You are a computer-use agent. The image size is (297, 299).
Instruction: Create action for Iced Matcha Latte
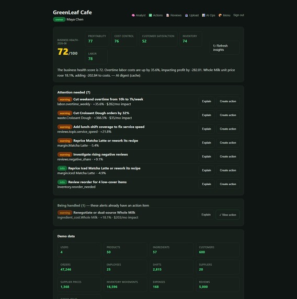point(228,170)
